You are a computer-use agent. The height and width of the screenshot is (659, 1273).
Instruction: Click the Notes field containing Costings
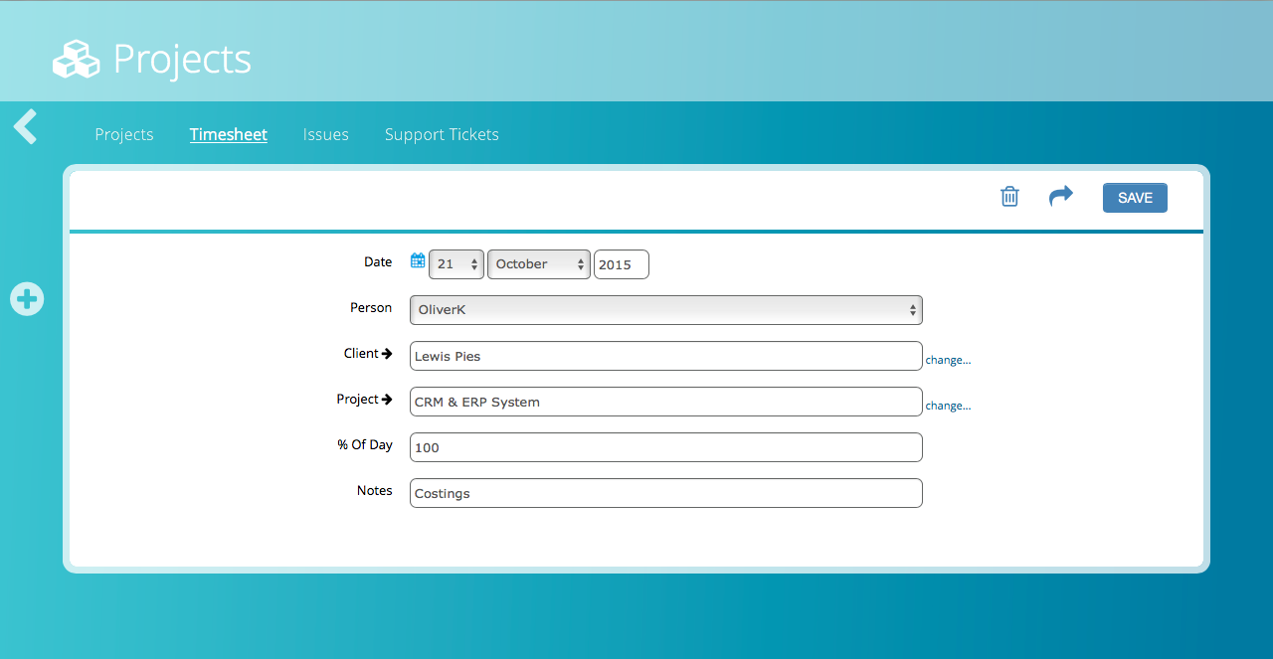coord(665,493)
